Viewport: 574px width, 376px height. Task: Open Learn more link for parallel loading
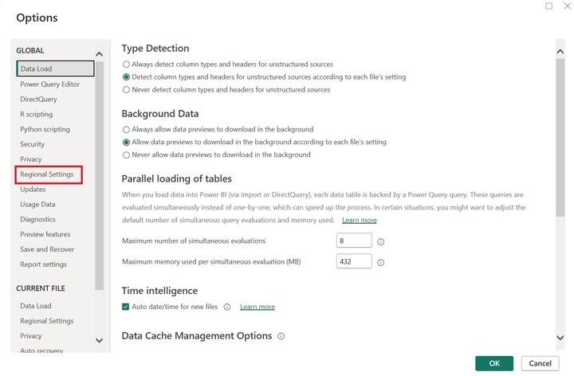coord(360,220)
